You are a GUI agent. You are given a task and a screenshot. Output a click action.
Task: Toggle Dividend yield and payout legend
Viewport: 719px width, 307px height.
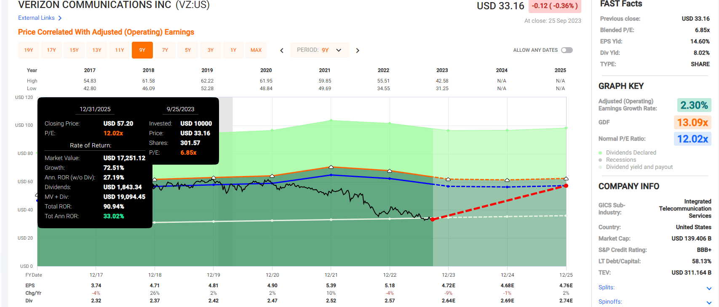(x=636, y=167)
